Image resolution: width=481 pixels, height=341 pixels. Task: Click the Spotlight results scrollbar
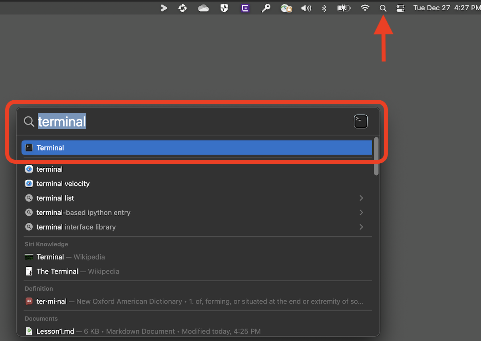pyautogui.click(x=376, y=156)
